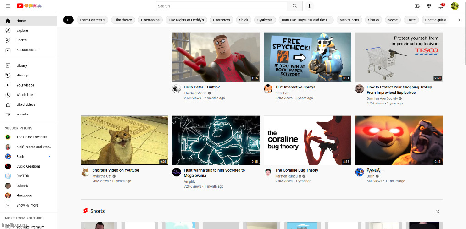
Task: Open Kids' Poems and Stories subscription
Action: click(x=28, y=147)
